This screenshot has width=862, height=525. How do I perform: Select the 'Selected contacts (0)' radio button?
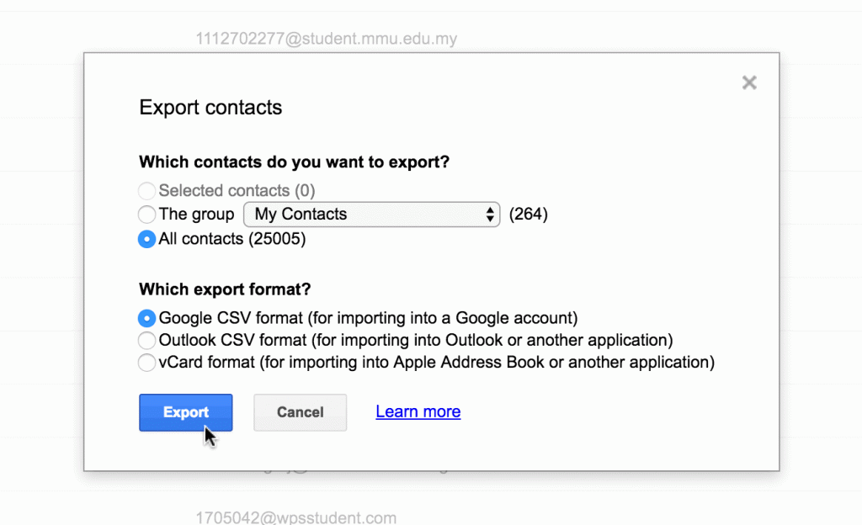(x=147, y=191)
